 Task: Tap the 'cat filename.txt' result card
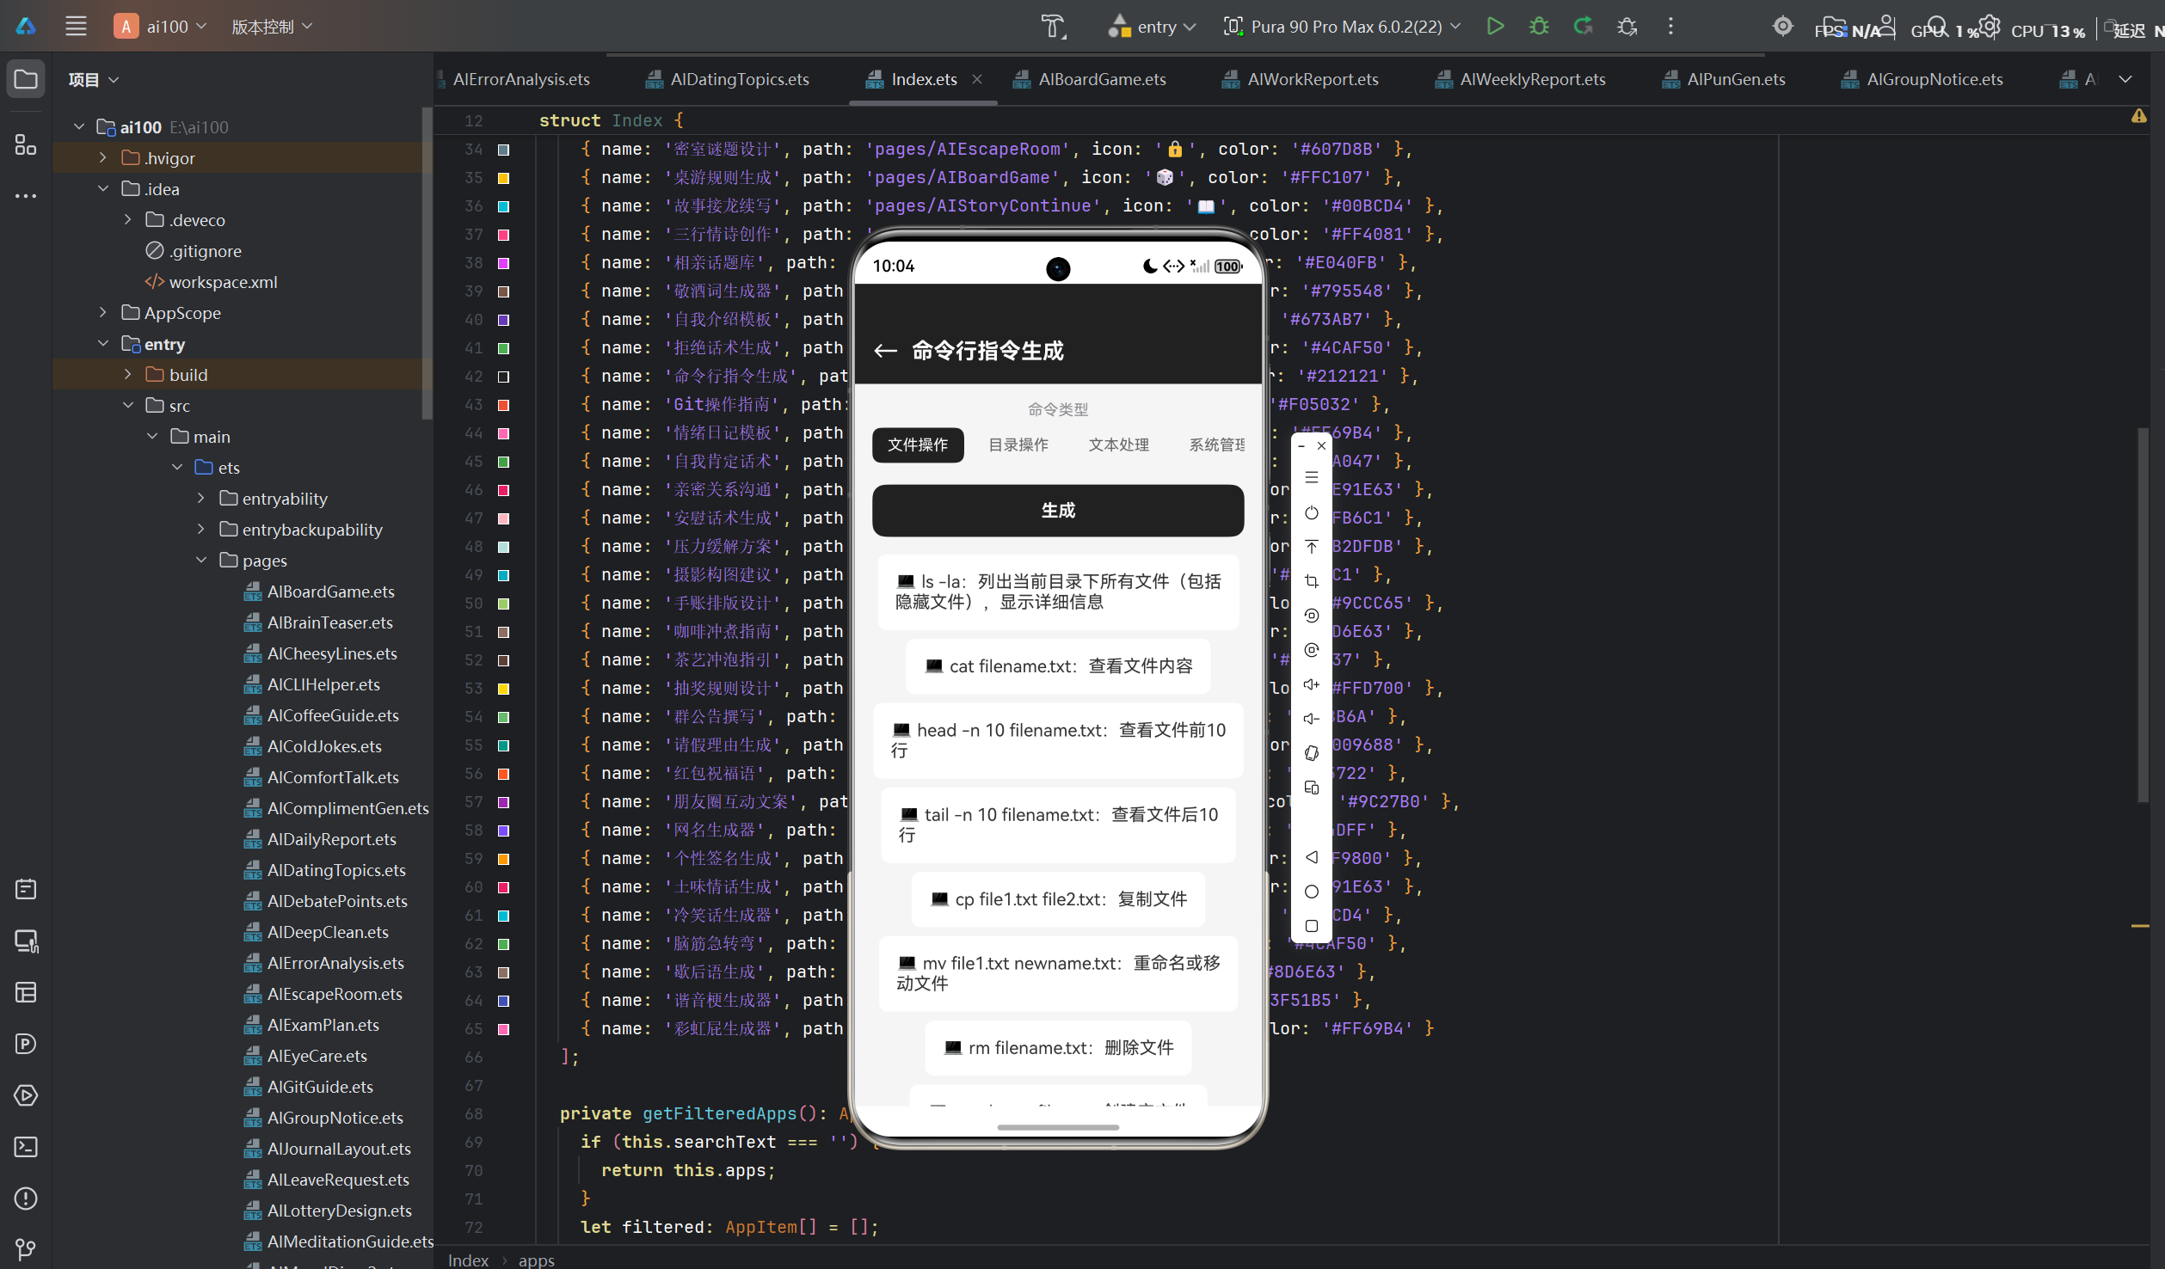1058,666
